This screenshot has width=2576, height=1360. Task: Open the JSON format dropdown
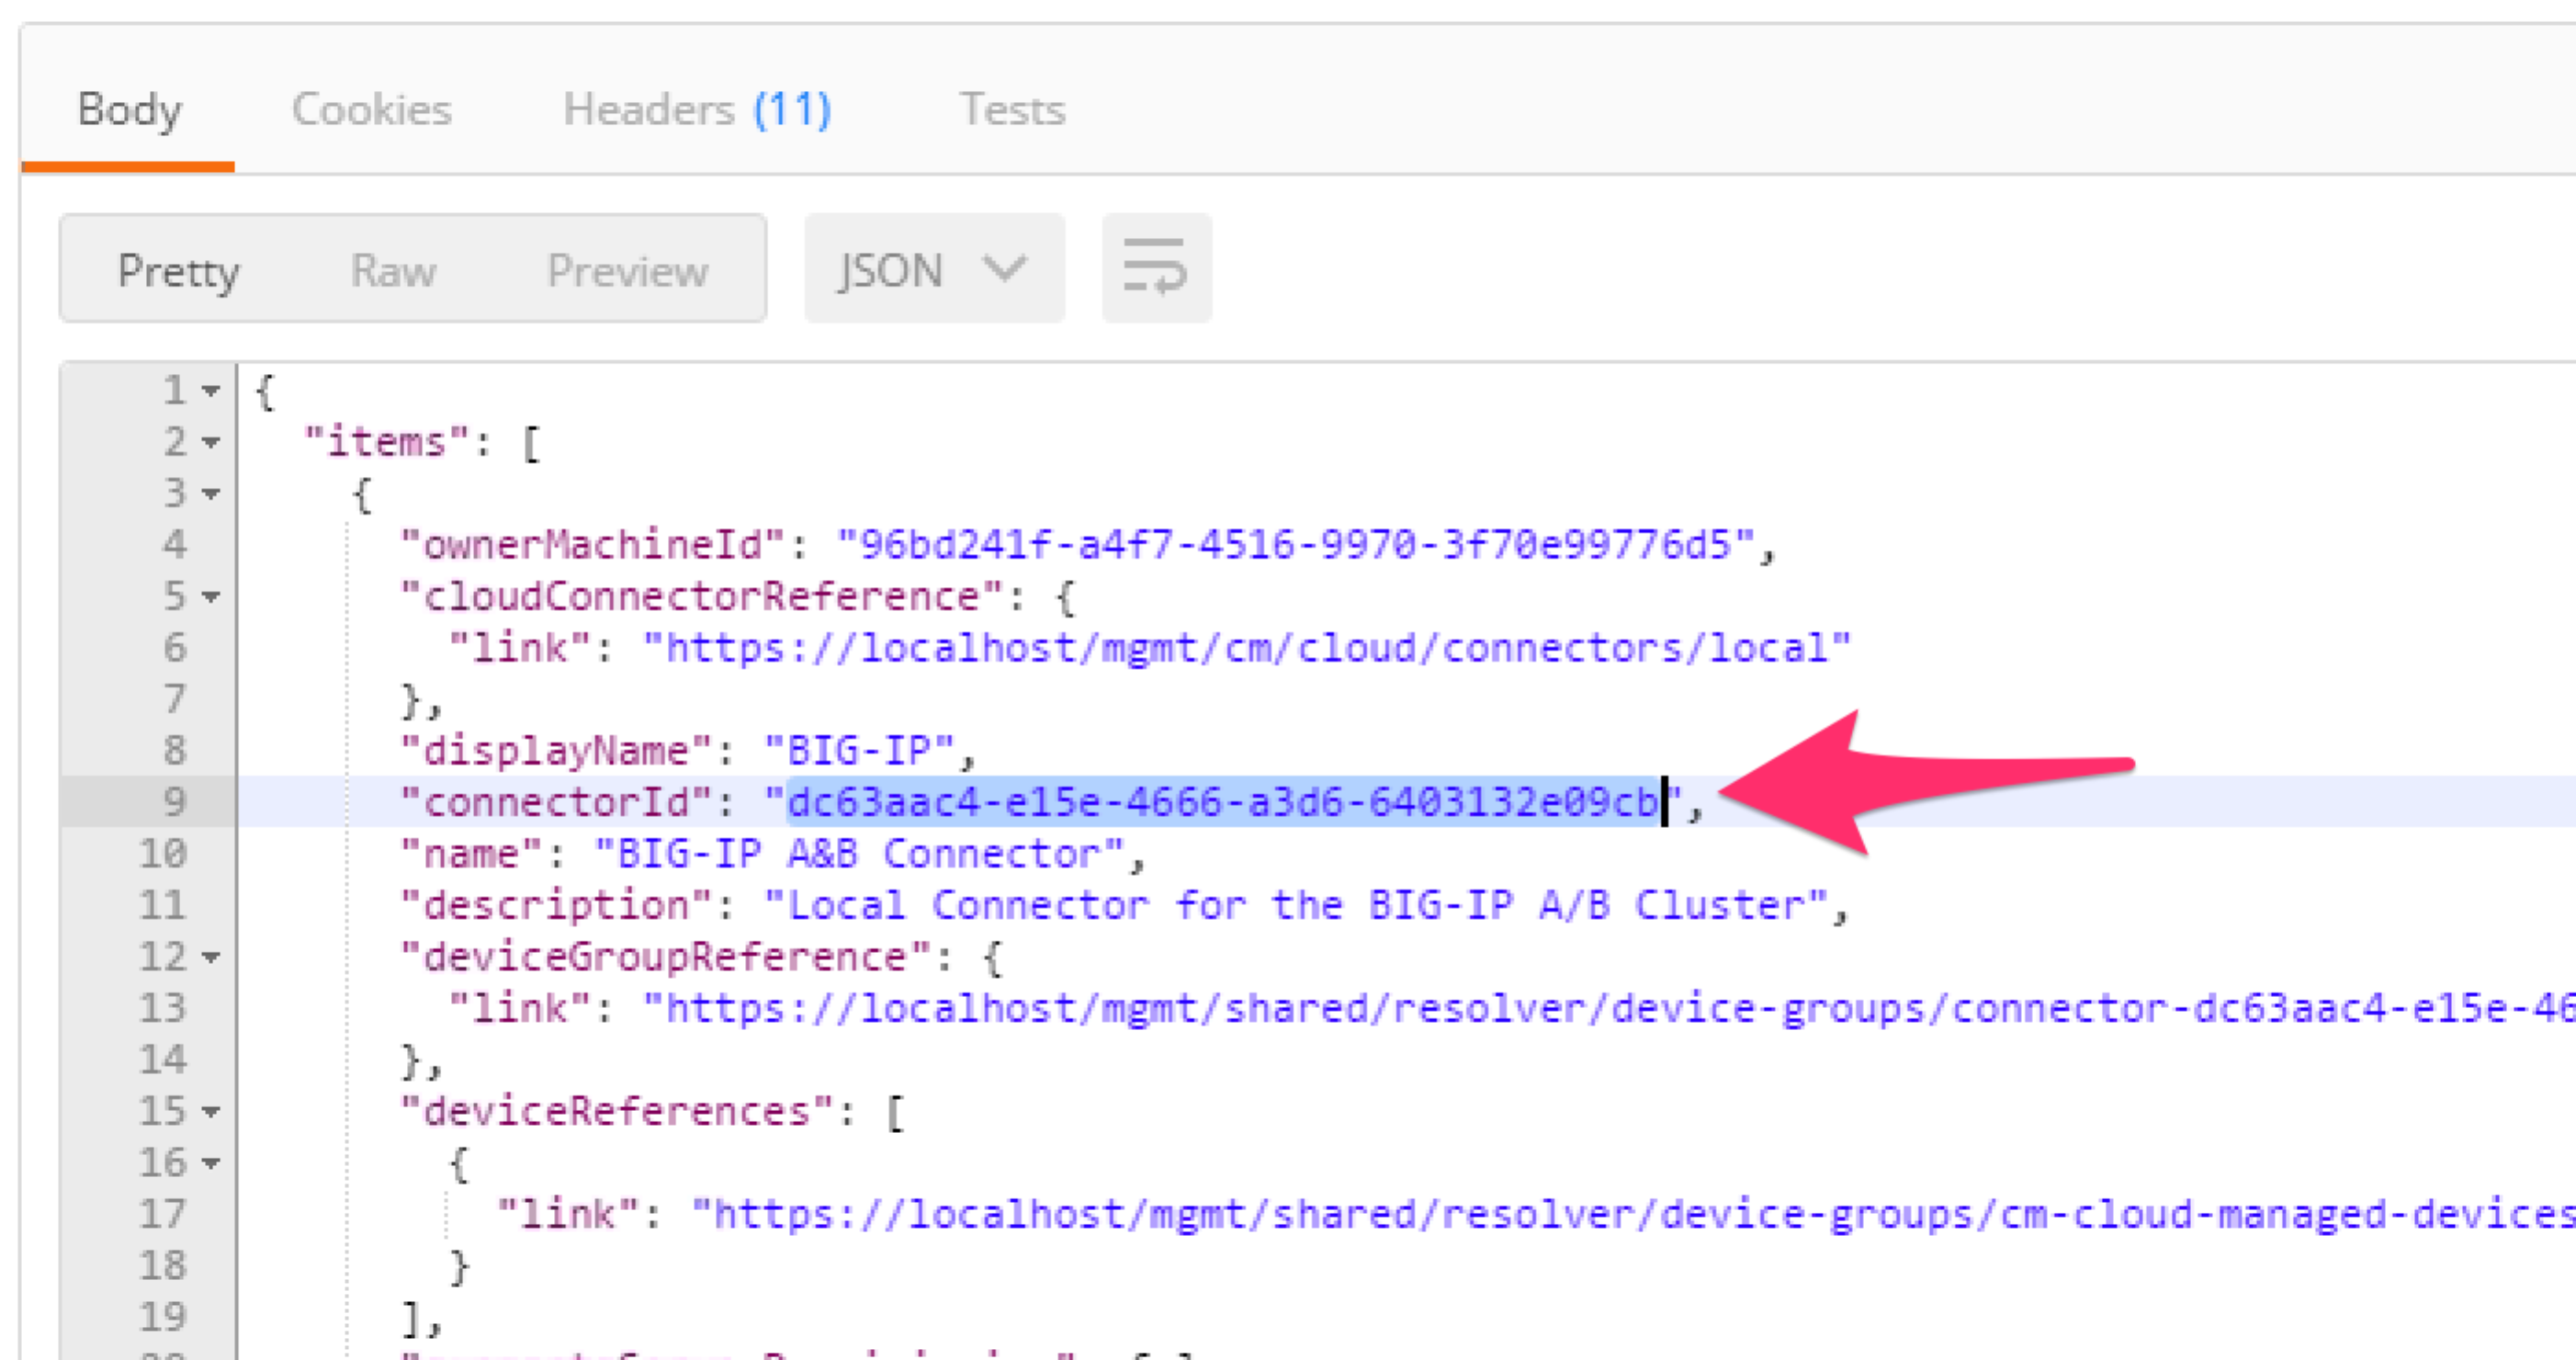point(934,268)
